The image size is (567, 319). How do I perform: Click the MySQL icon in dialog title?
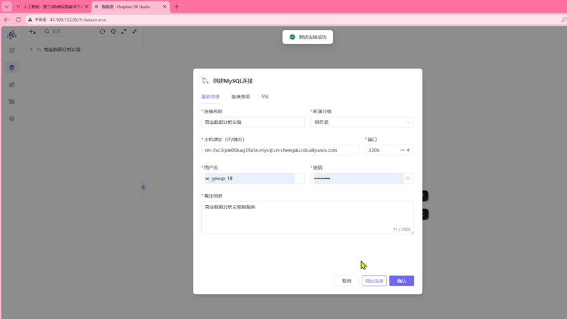point(205,81)
